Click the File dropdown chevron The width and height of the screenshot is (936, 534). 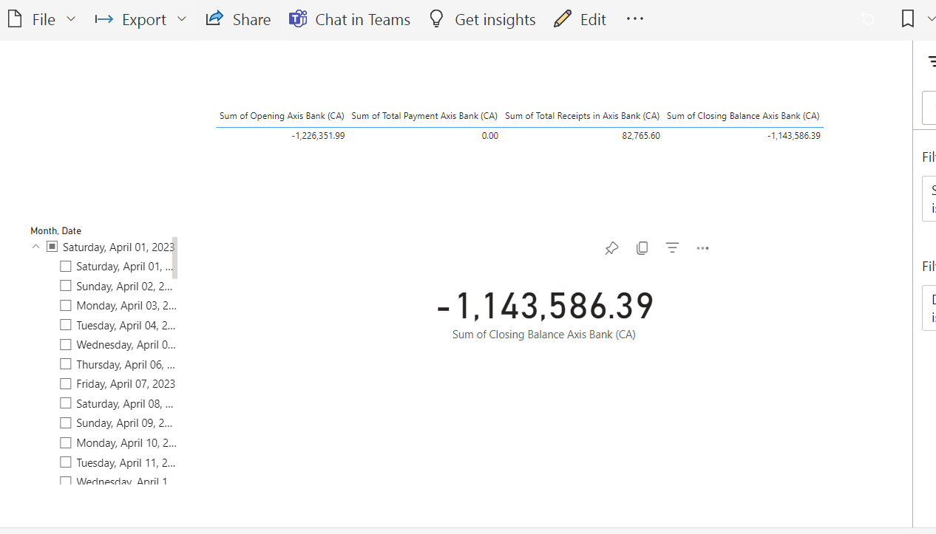tap(71, 20)
